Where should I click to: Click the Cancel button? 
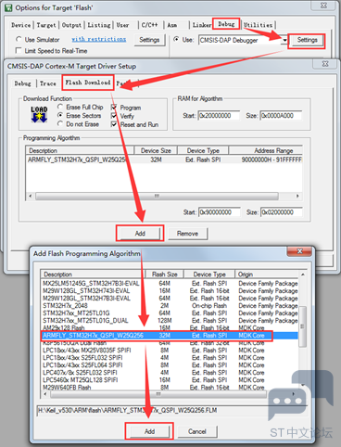197,431
